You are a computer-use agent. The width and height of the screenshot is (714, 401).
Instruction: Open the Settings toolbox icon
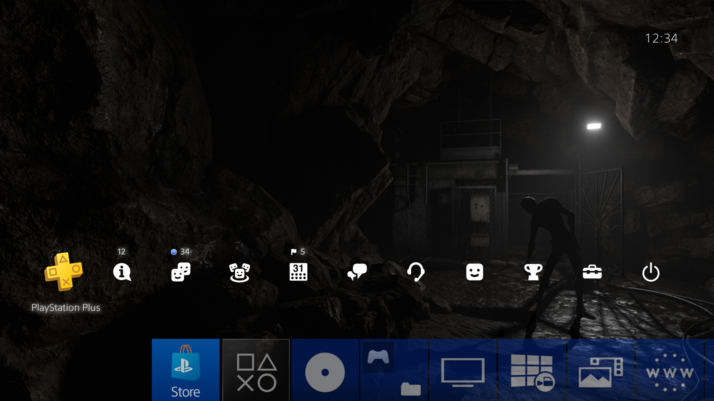pos(592,272)
